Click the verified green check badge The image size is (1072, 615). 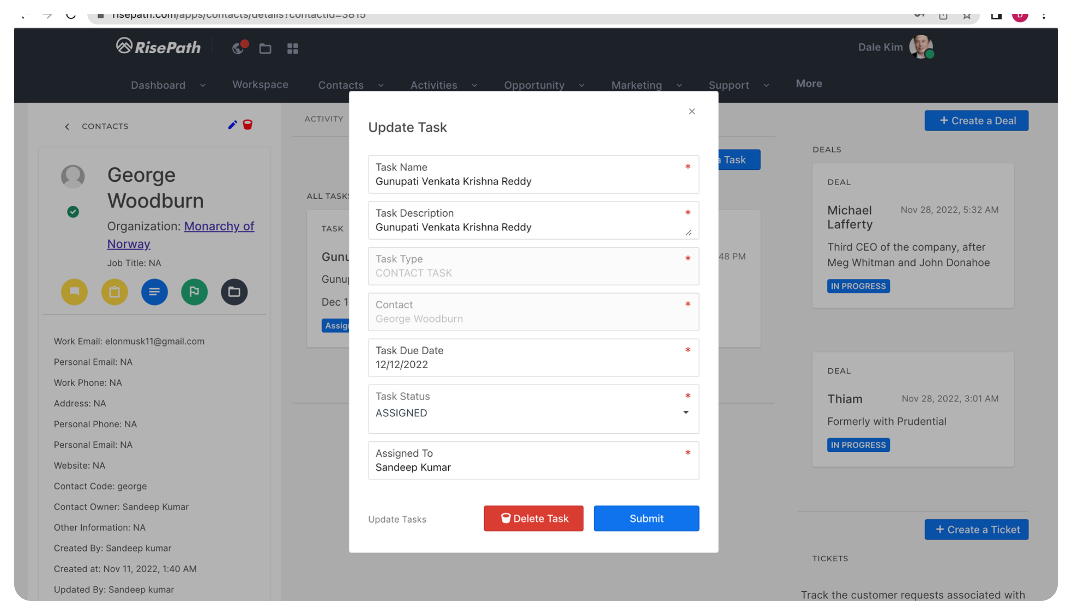73,212
